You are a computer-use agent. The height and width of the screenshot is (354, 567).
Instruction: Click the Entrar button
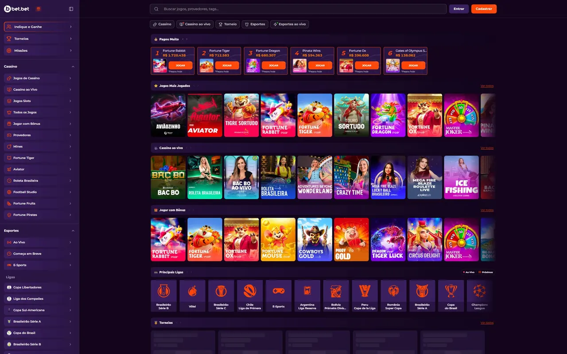click(x=459, y=9)
